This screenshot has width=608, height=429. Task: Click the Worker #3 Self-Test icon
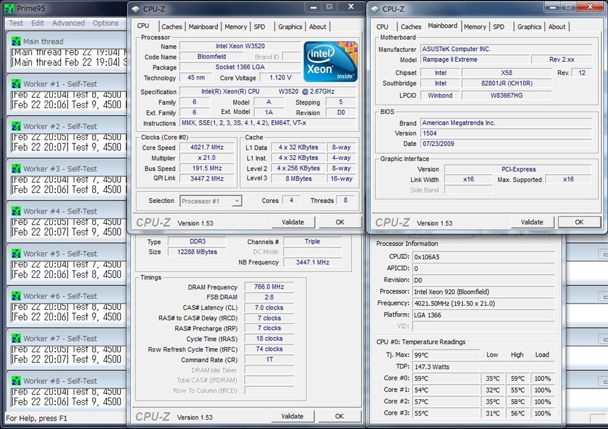[16, 169]
